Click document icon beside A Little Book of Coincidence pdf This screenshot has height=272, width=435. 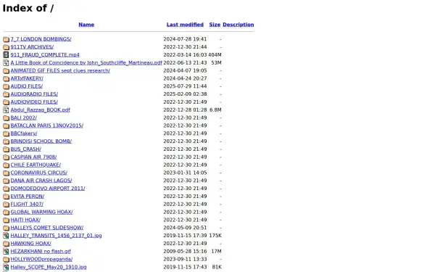(x=6, y=62)
